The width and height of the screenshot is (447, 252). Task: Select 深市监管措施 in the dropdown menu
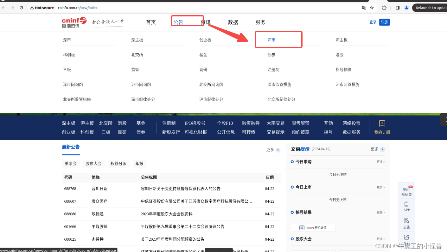279,84
